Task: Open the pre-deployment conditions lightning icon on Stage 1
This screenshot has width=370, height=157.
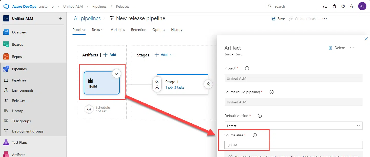Action: tap(157, 81)
